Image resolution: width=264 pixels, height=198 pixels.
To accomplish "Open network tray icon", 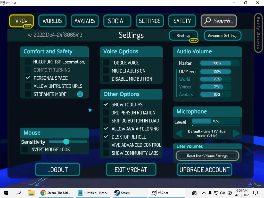I will click(x=216, y=193).
